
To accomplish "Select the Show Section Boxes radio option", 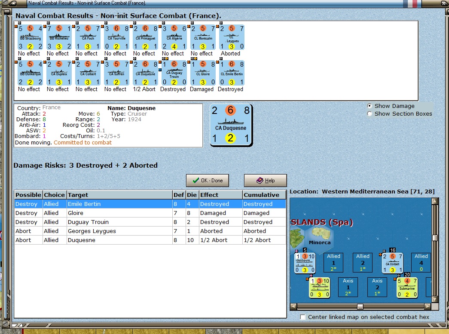I will pyautogui.click(x=370, y=114).
